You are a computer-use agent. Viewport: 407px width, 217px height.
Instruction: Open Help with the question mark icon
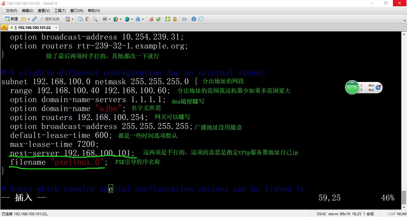pyautogui.click(x=194, y=19)
